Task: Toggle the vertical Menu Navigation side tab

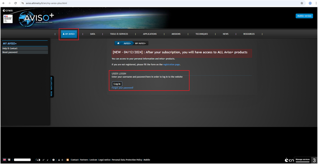Action: tap(52, 86)
